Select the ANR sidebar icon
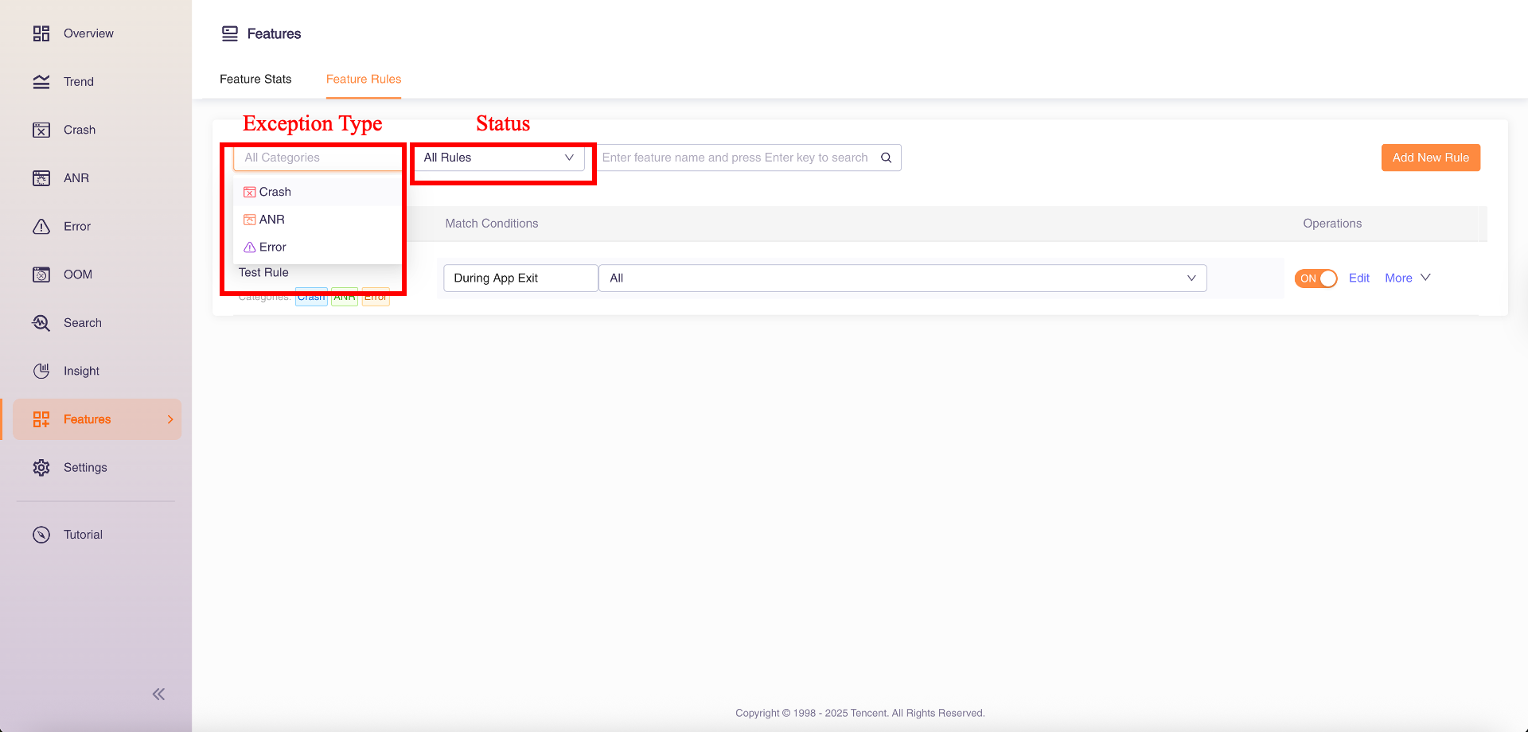 pyautogui.click(x=41, y=178)
